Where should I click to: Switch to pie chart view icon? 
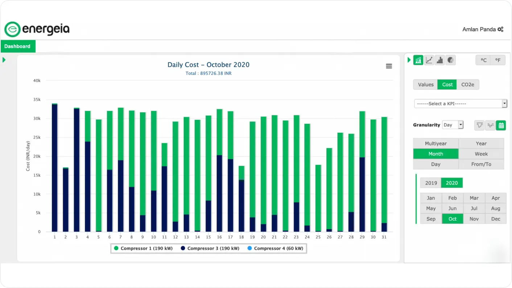click(x=450, y=60)
